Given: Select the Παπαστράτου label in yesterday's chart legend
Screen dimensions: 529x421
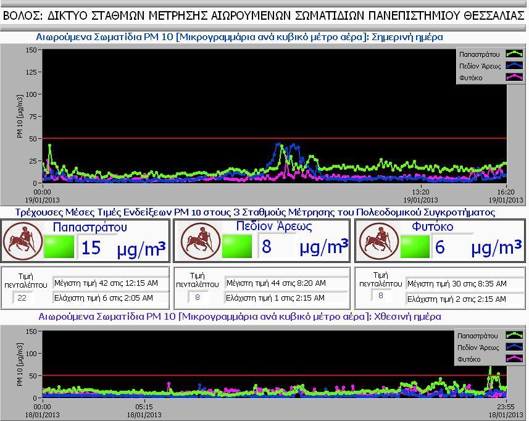Looking at the screenshot, I should (478, 336).
